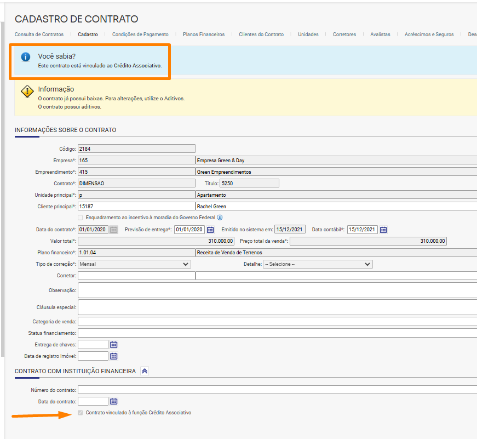Click Receita de Venda de Terrenos field
Viewport: 477px width, 439px height.
(336, 252)
